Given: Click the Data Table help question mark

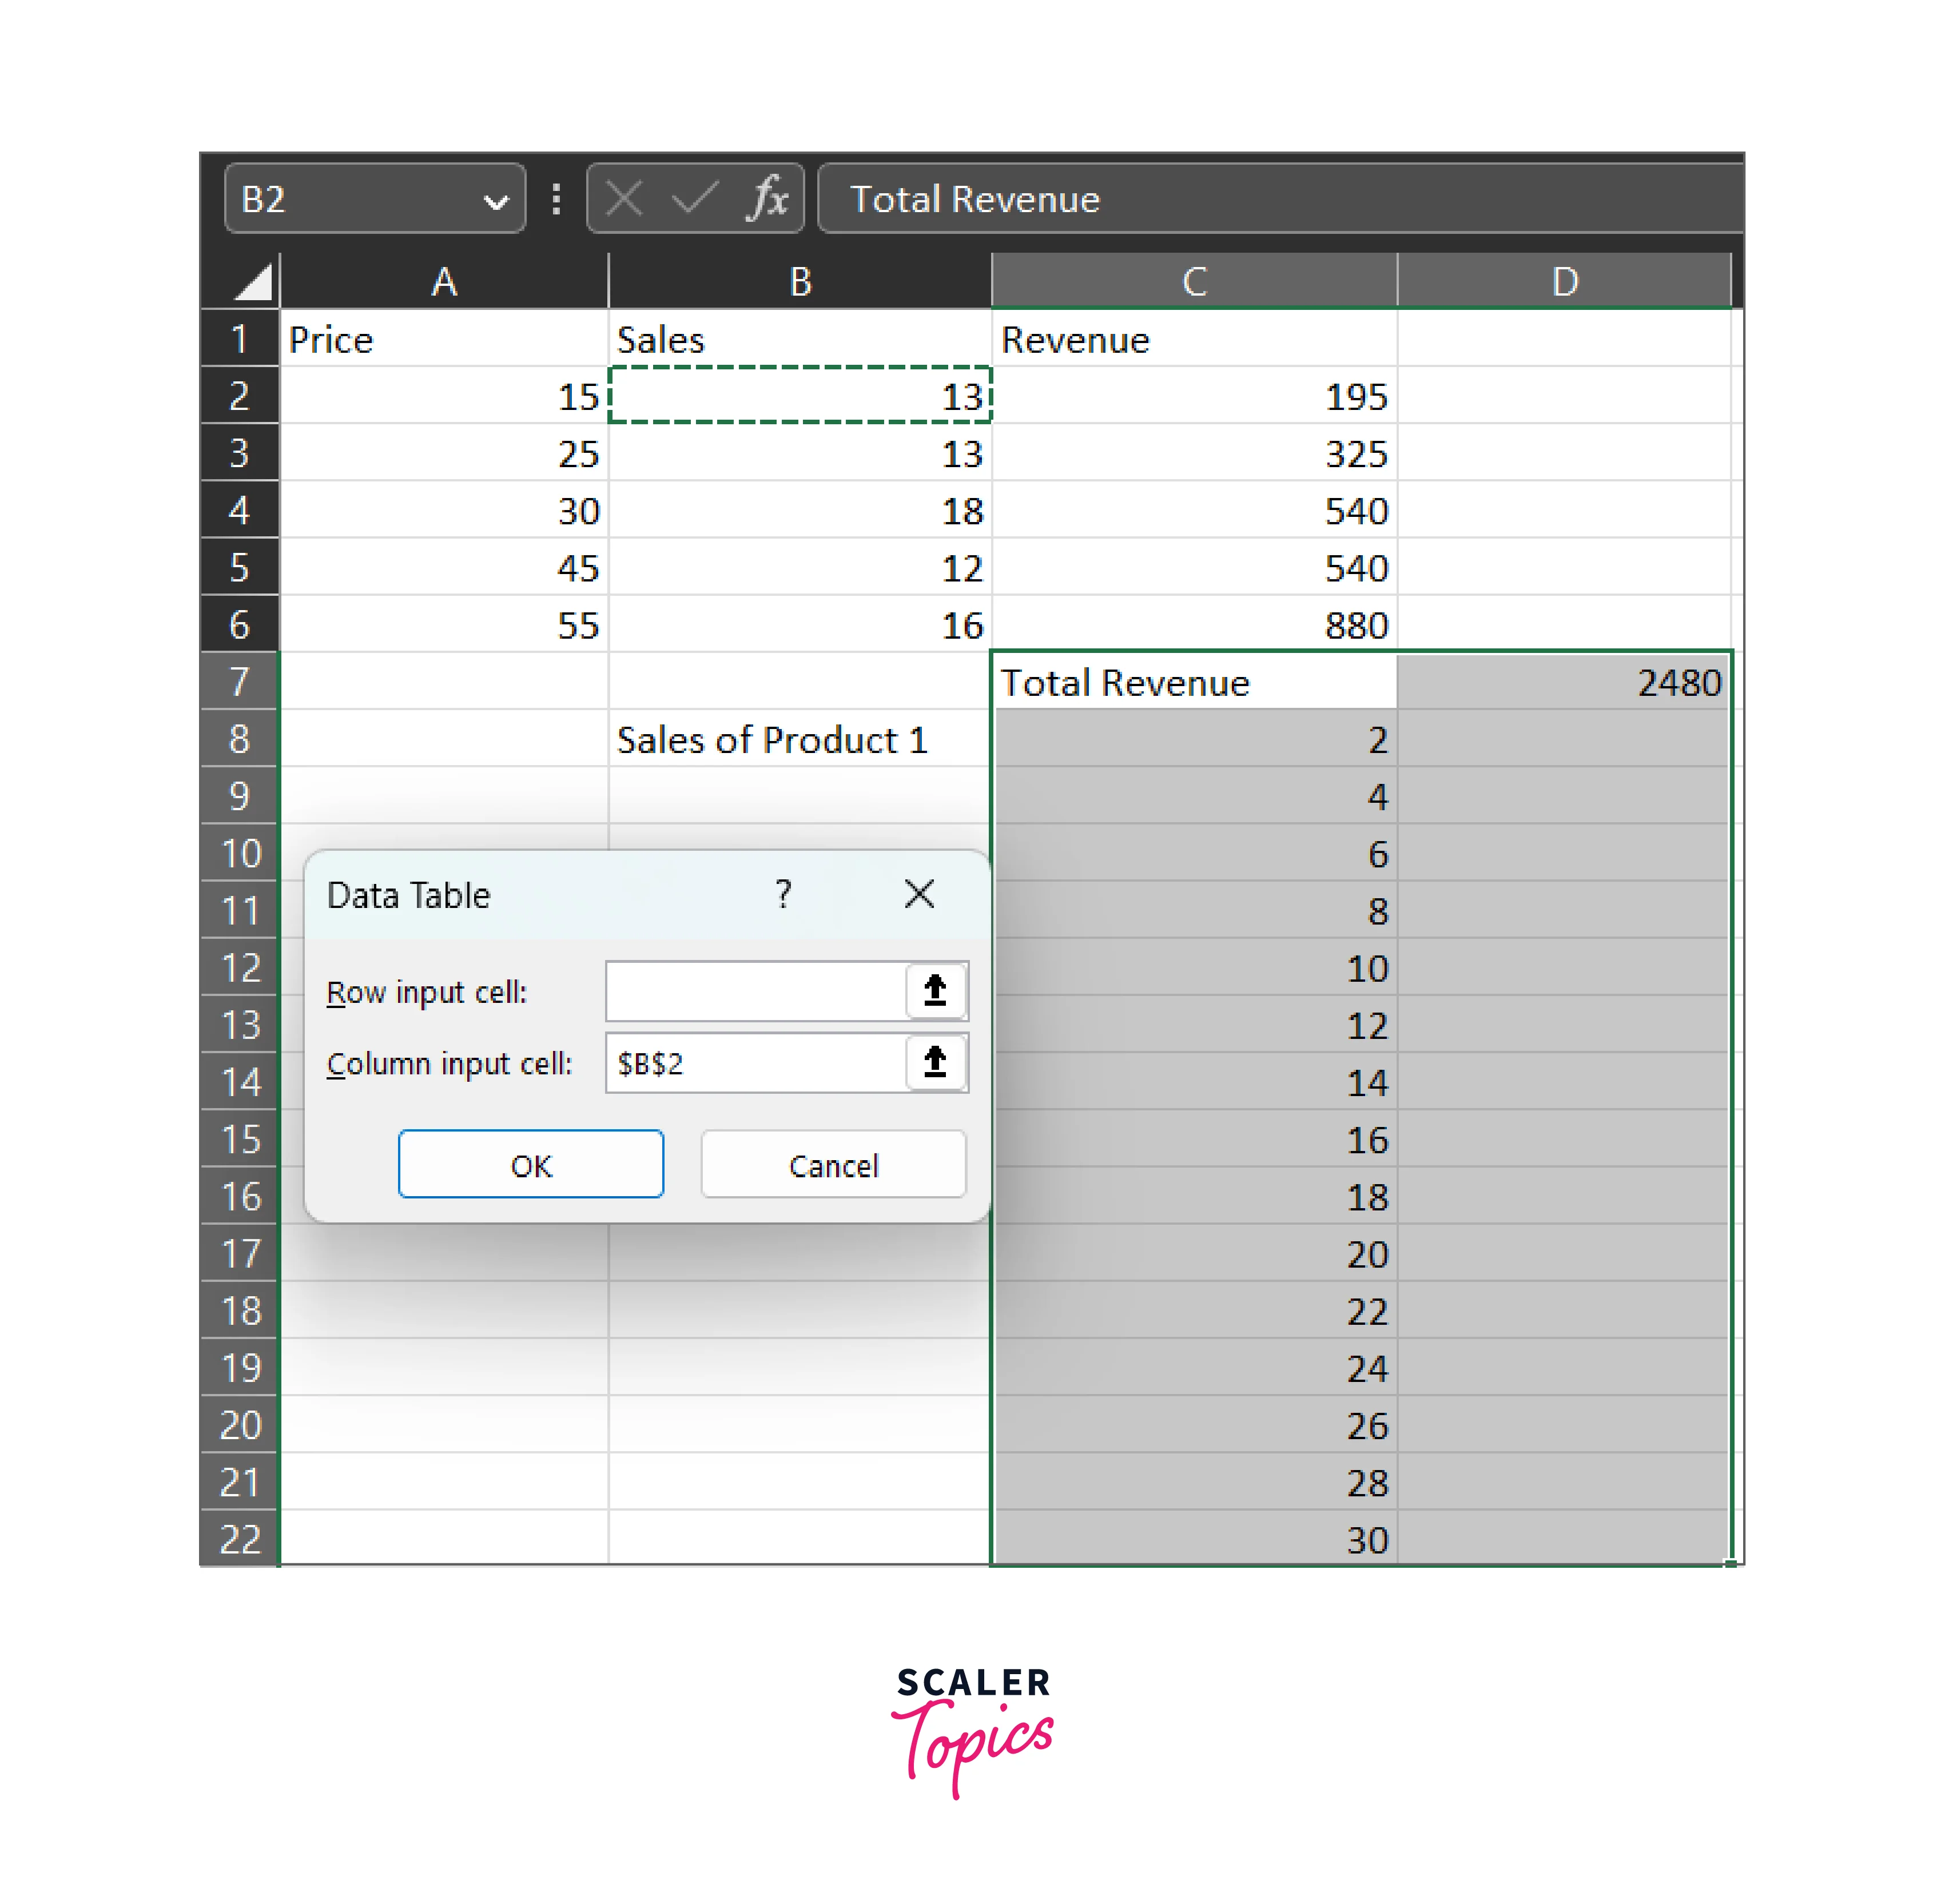Looking at the screenshot, I should pos(783,893).
